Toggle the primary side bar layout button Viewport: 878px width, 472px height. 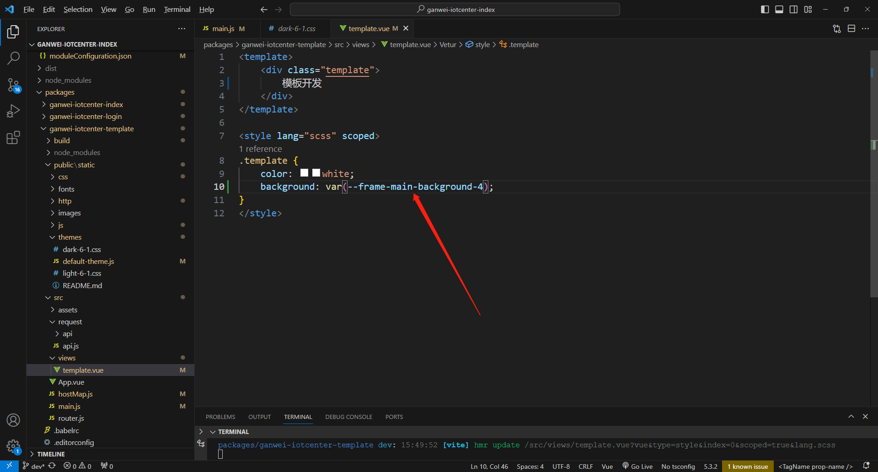point(765,9)
